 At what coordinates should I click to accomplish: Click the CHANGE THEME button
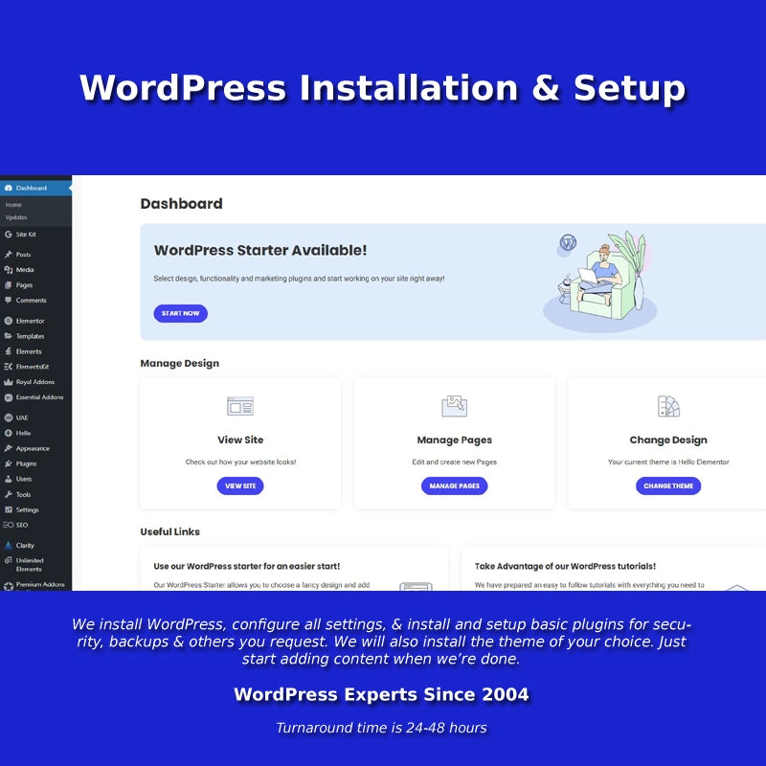click(x=668, y=485)
